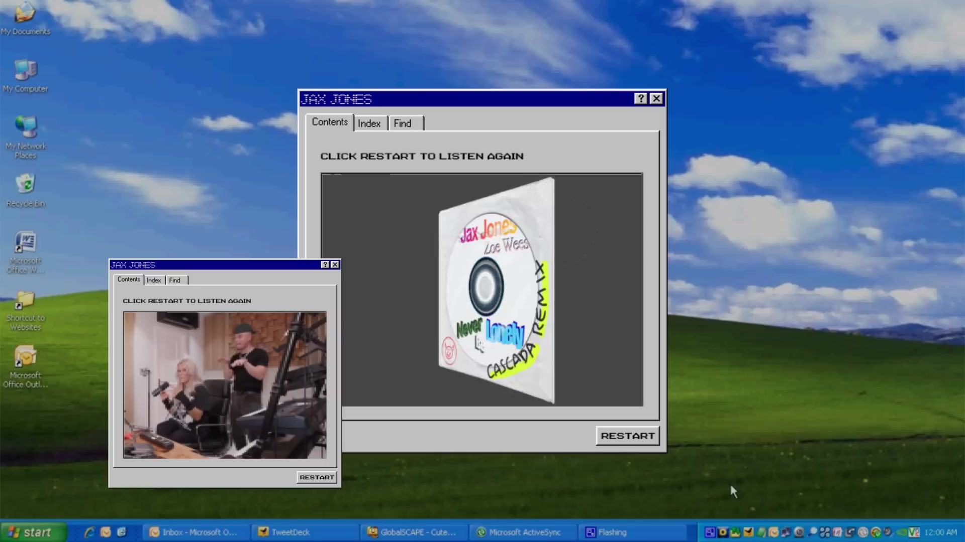Switch to GlobalSCAPE CuteFTP taskbar button
The width and height of the screenshot is (965, 542).
[413, 532]
